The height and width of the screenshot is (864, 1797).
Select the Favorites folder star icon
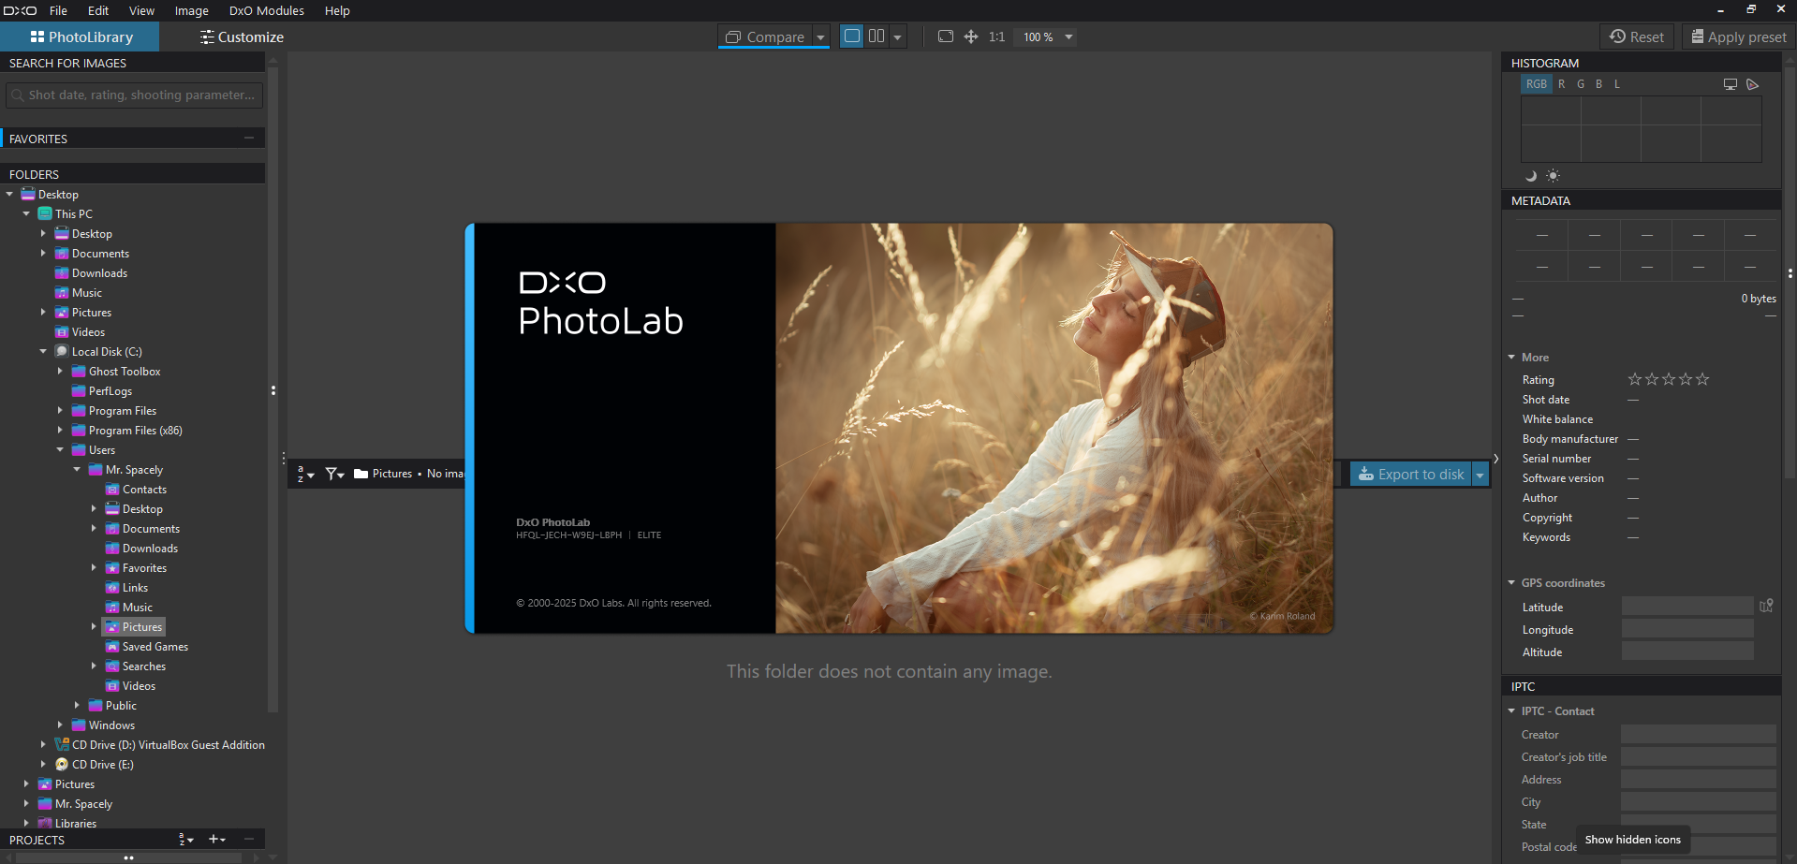pos(112,568)
